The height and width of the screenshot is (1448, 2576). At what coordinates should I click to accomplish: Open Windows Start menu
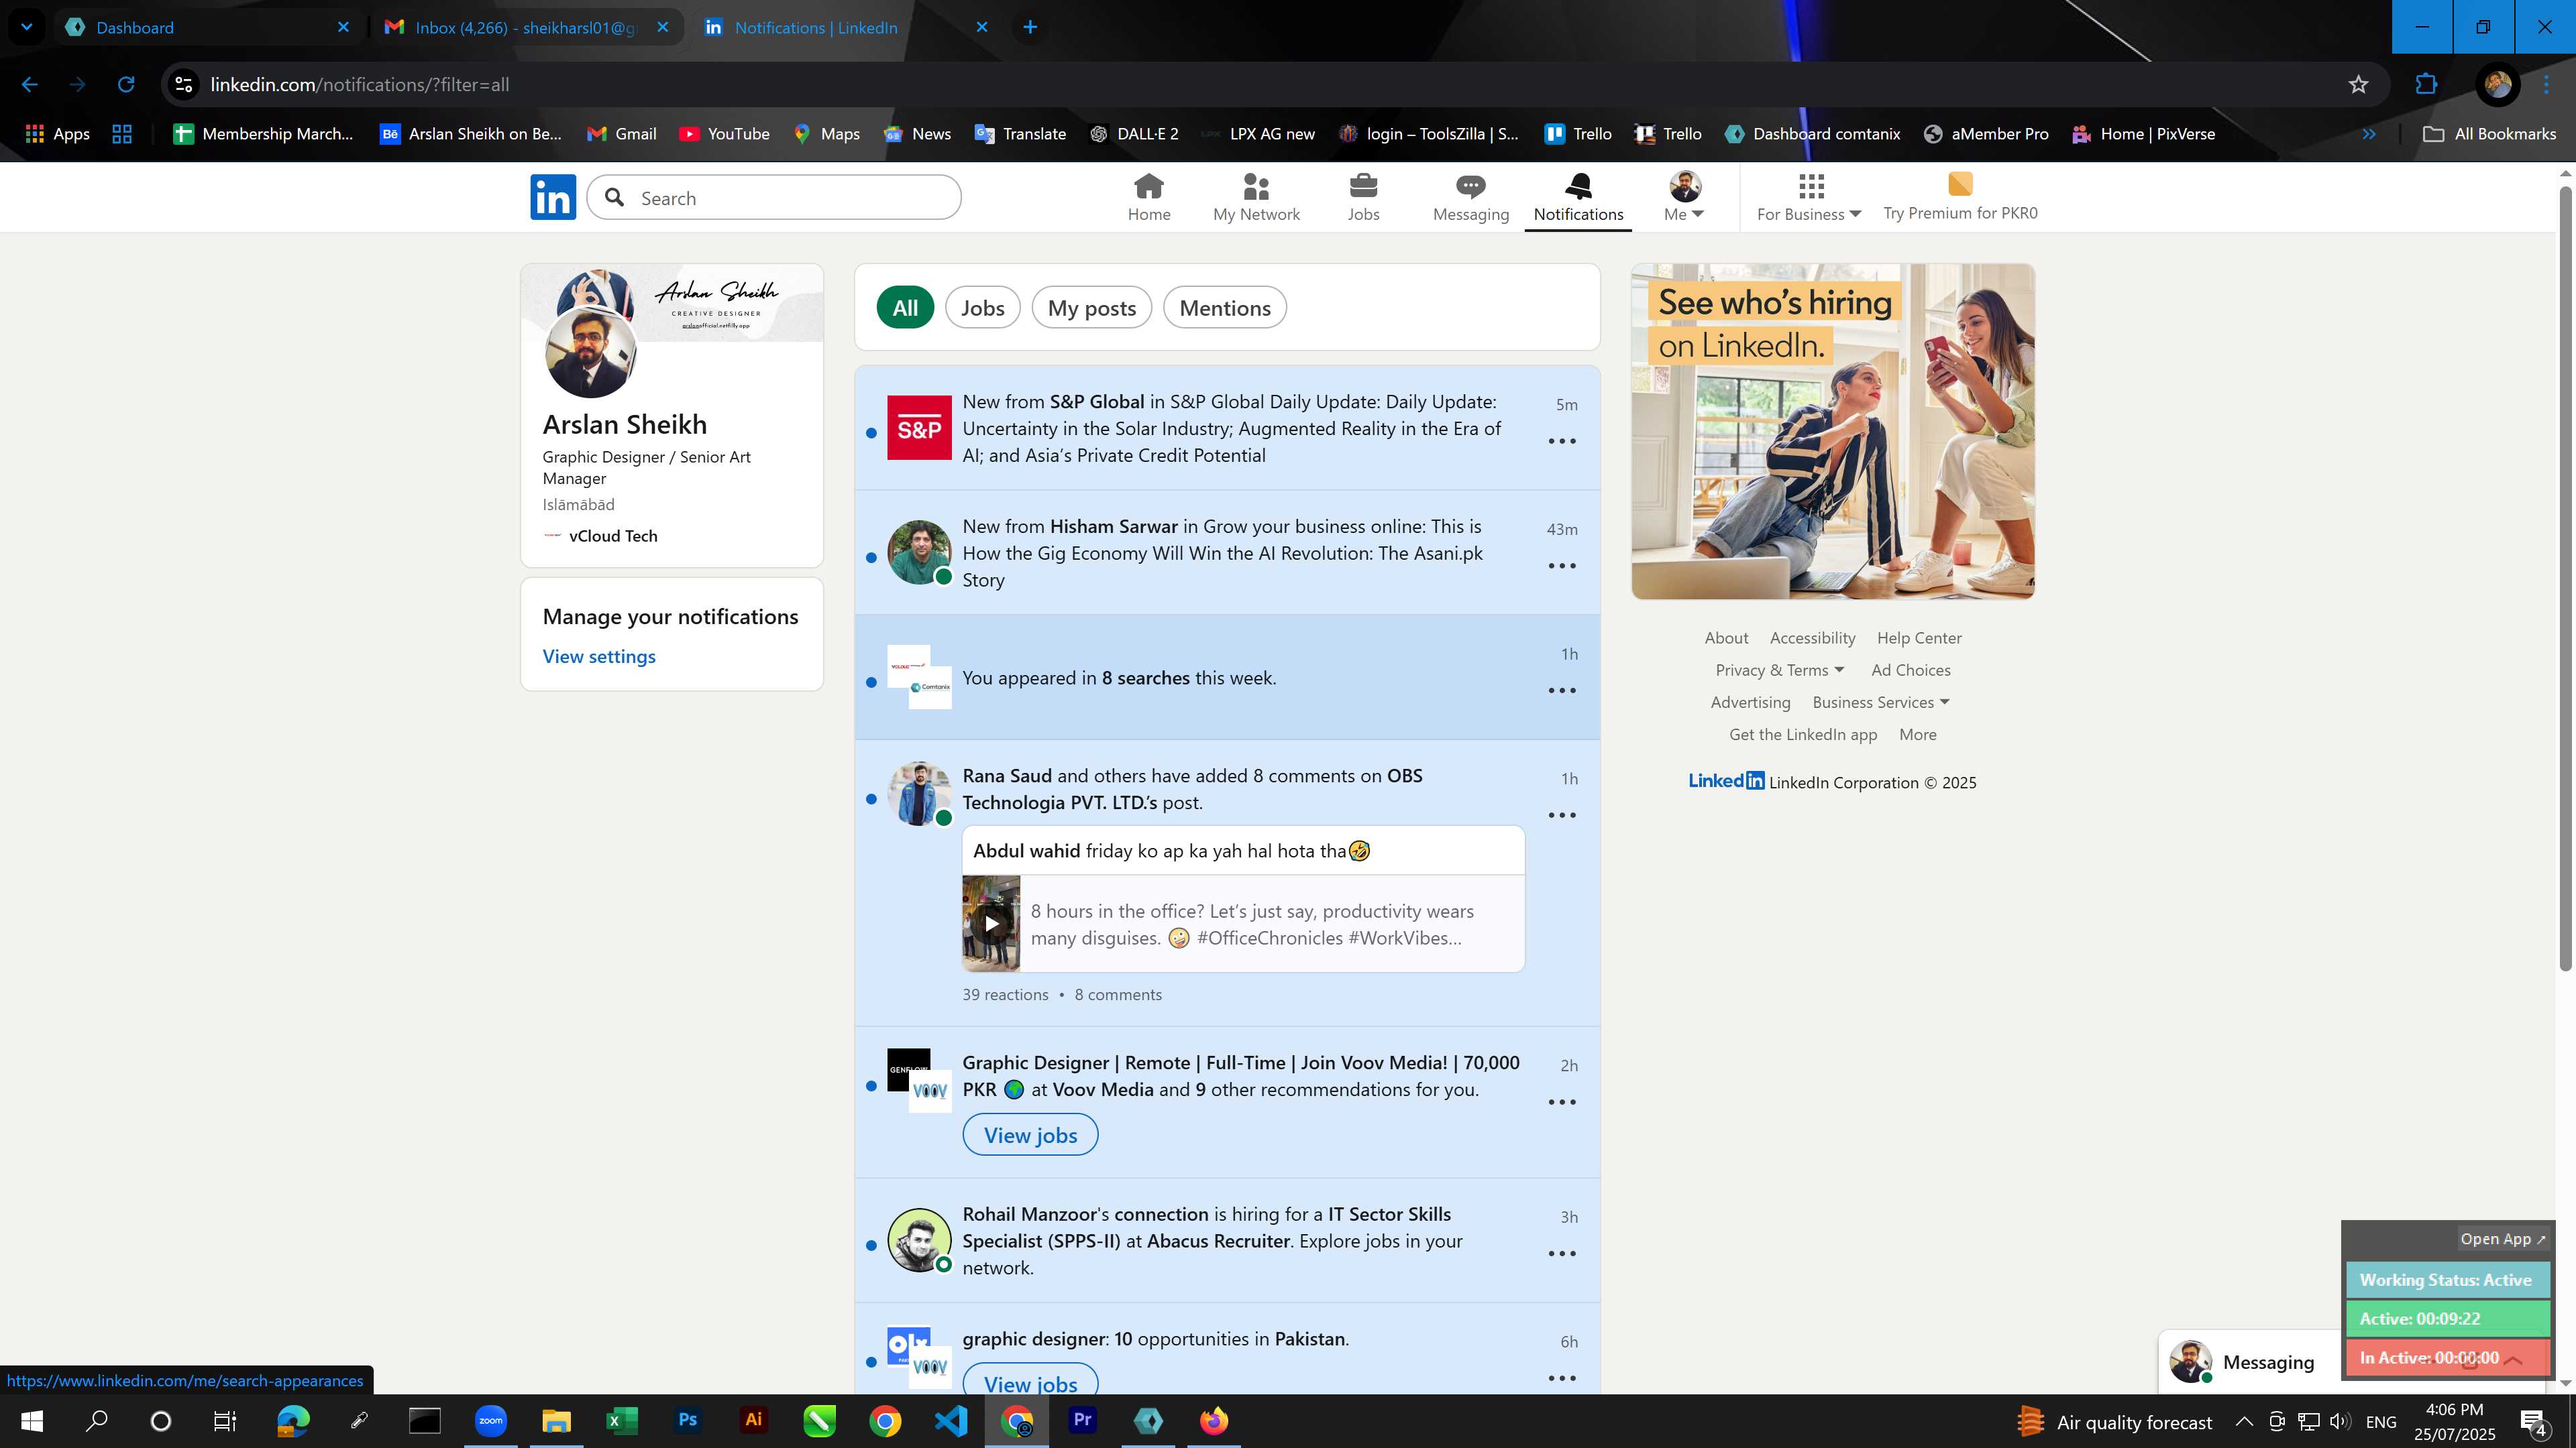[x=32, y=1420]
